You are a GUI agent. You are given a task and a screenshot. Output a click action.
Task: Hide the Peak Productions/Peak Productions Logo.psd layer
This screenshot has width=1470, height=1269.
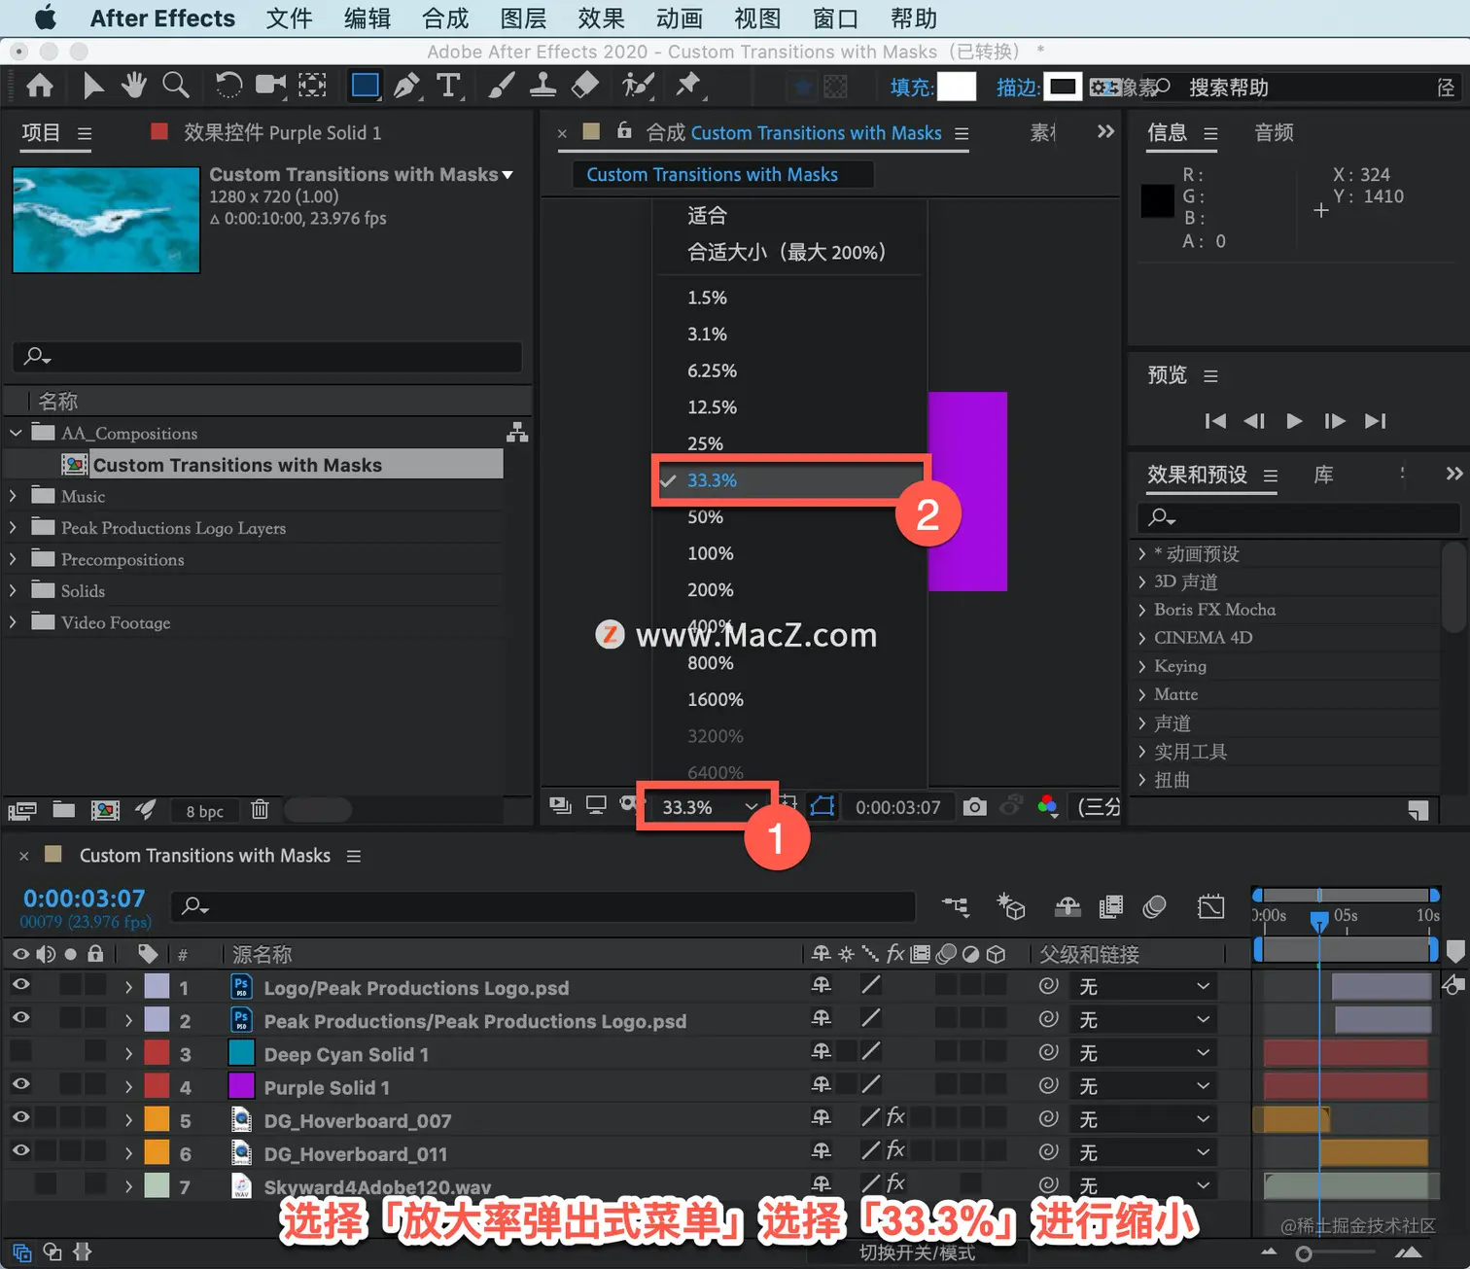point(20,1019)
